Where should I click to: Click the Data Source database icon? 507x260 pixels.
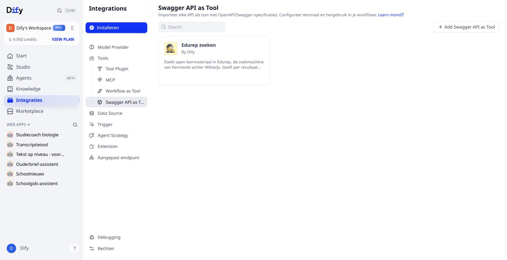[x=92, y=113]
